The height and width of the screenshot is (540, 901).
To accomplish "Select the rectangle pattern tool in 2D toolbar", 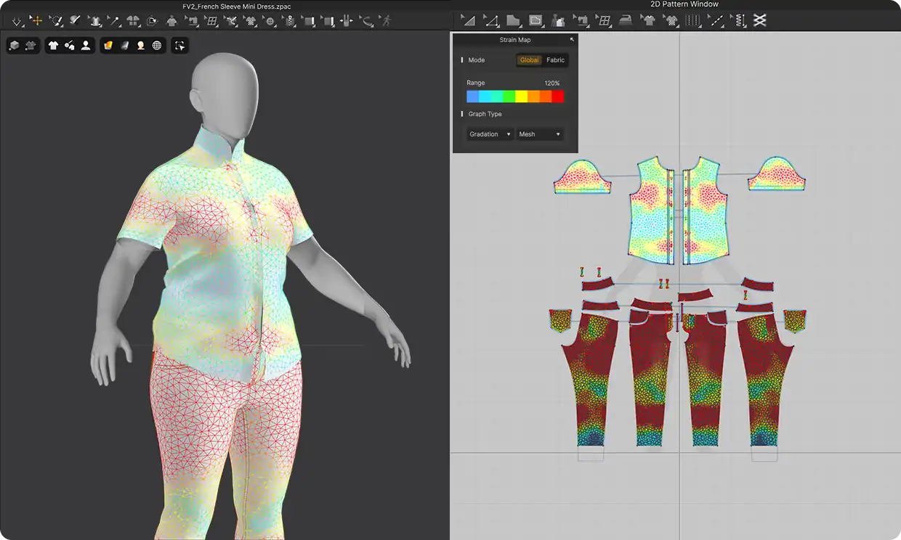I will pyautogui.click(x=536, y=21).
